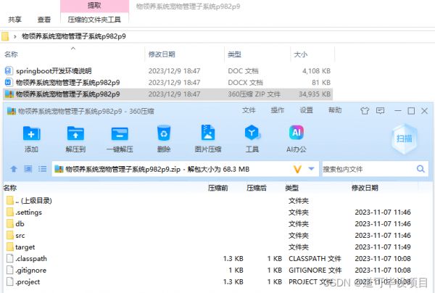This screenshot has height=293, width=435.
Task: Select the .settings folder name
Action: [x=28, y=212]
